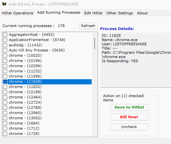
Task: Select 'chrome - (11832)' row text
Action: pos(25,87)
